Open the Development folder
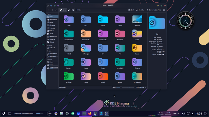 click(x=69, y=34)
